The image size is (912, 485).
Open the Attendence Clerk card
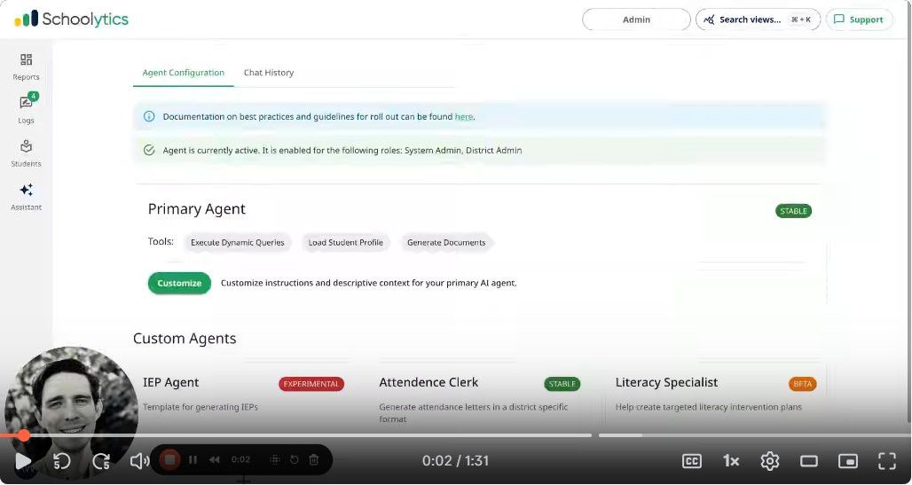click(481, 400)
